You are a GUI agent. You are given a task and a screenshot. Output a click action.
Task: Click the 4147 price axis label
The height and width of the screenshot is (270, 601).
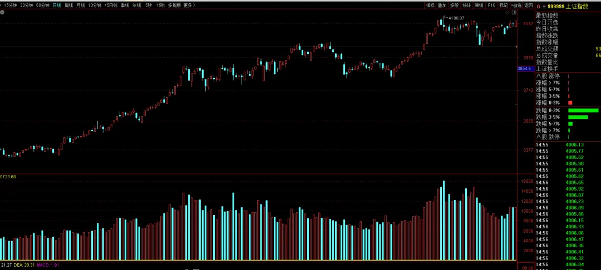(x=528, y=24)
